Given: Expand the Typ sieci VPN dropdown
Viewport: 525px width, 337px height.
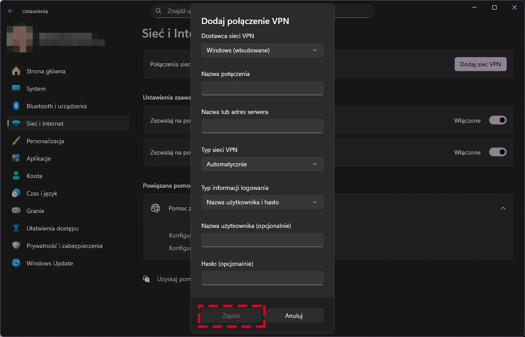Looking at the screenshot, I should coord(262,164).
